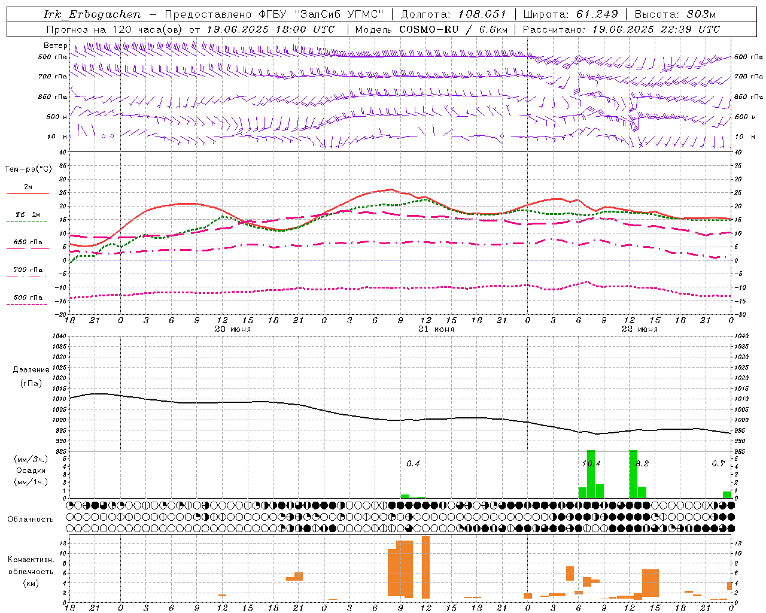766x613 pixels.
Task: Click the Долгота: 108.051 value
Action: pos(454,14)
